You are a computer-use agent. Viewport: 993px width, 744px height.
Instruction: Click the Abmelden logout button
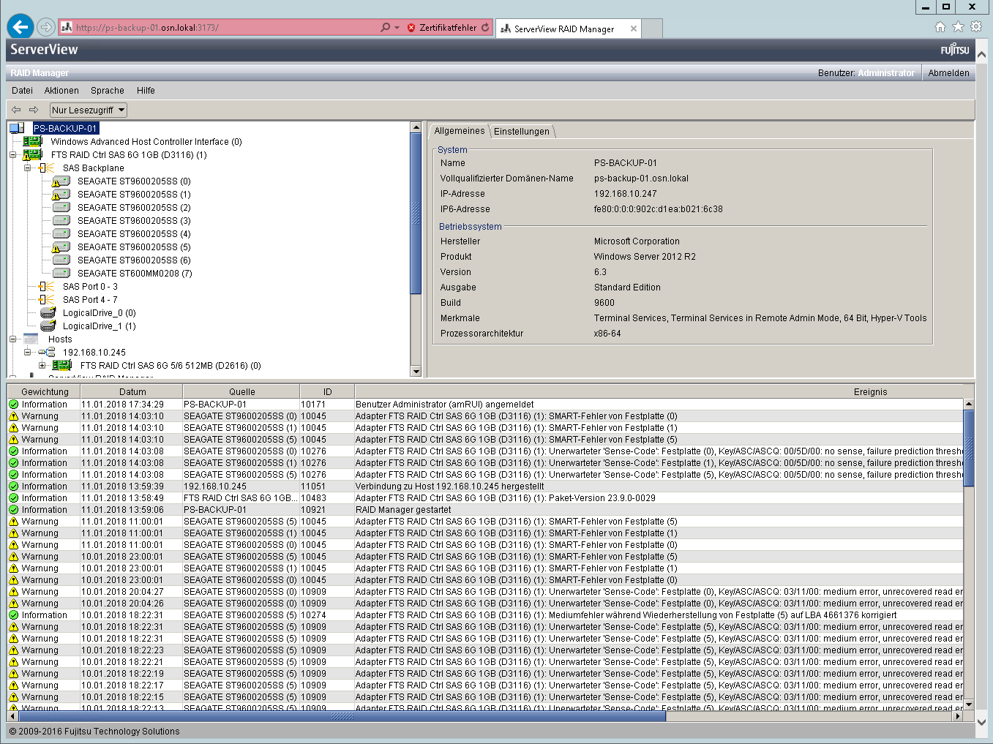pos(948,73)
